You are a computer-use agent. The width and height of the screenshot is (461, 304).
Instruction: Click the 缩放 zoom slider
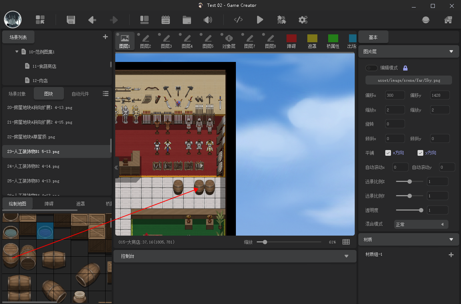pyautogui.click(x=289, y=242)
